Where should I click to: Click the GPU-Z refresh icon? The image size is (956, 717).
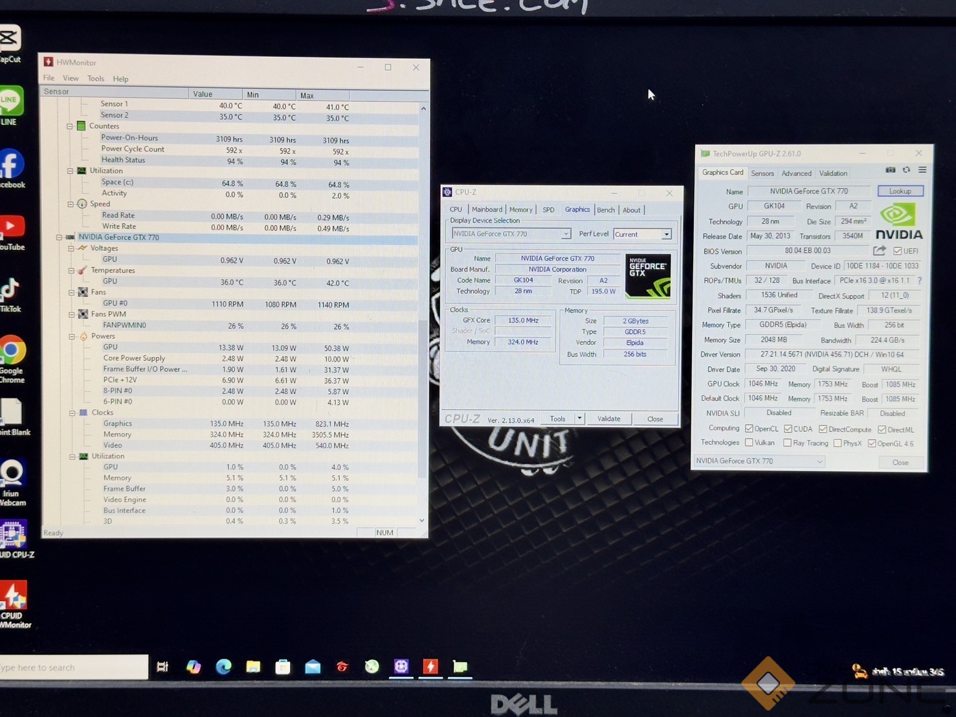[x=906, y=170]
